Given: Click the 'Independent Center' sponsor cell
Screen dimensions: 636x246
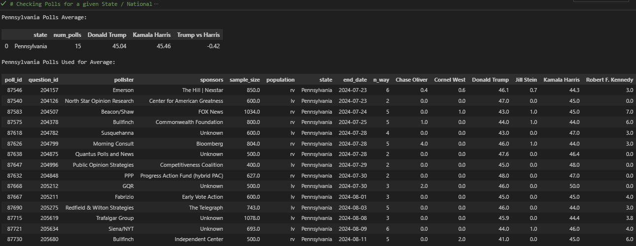Looking at the screenshot, I should click(x=199, y=240).
